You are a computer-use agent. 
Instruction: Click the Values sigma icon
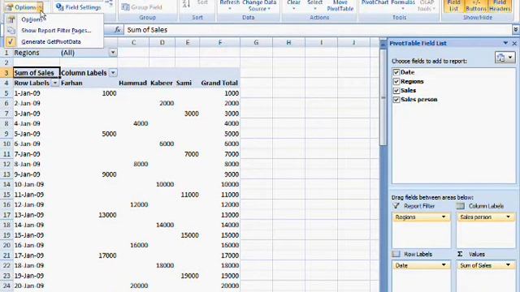pyautogui.click(x=460, y=254)
